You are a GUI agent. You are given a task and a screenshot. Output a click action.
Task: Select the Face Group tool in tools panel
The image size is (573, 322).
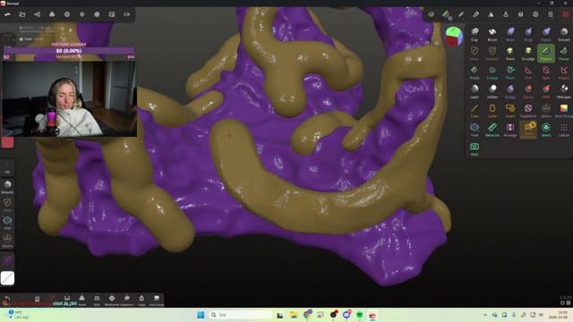pos(564,110)
